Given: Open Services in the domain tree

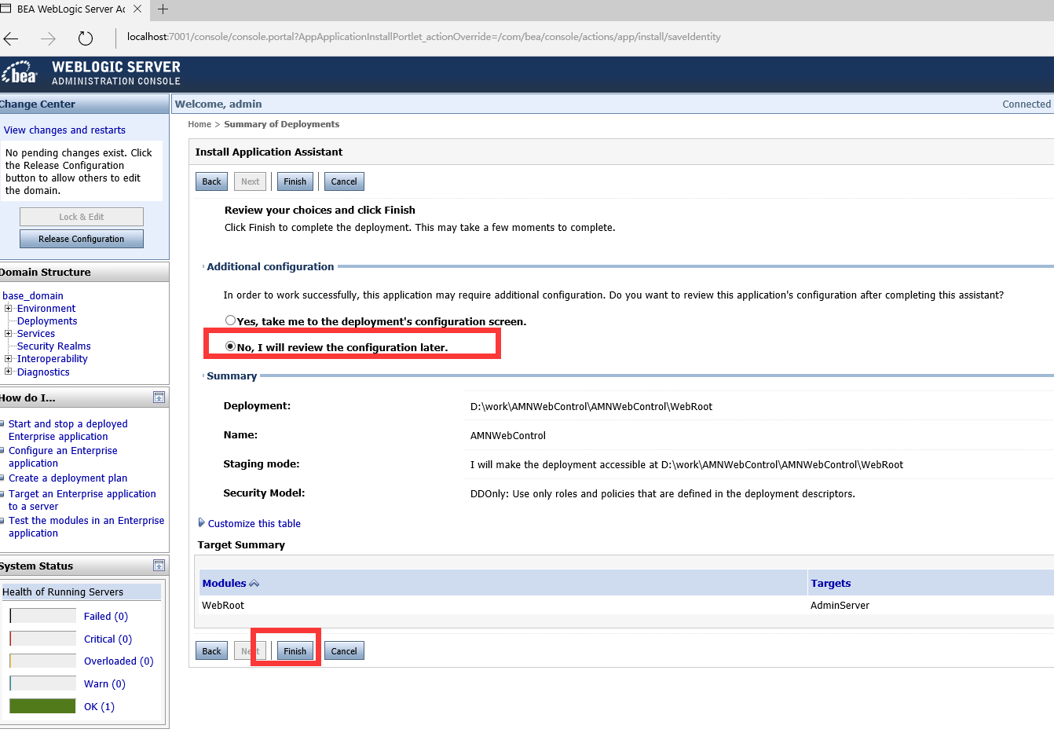Looking at the screenshot, I should coord(36,334).
